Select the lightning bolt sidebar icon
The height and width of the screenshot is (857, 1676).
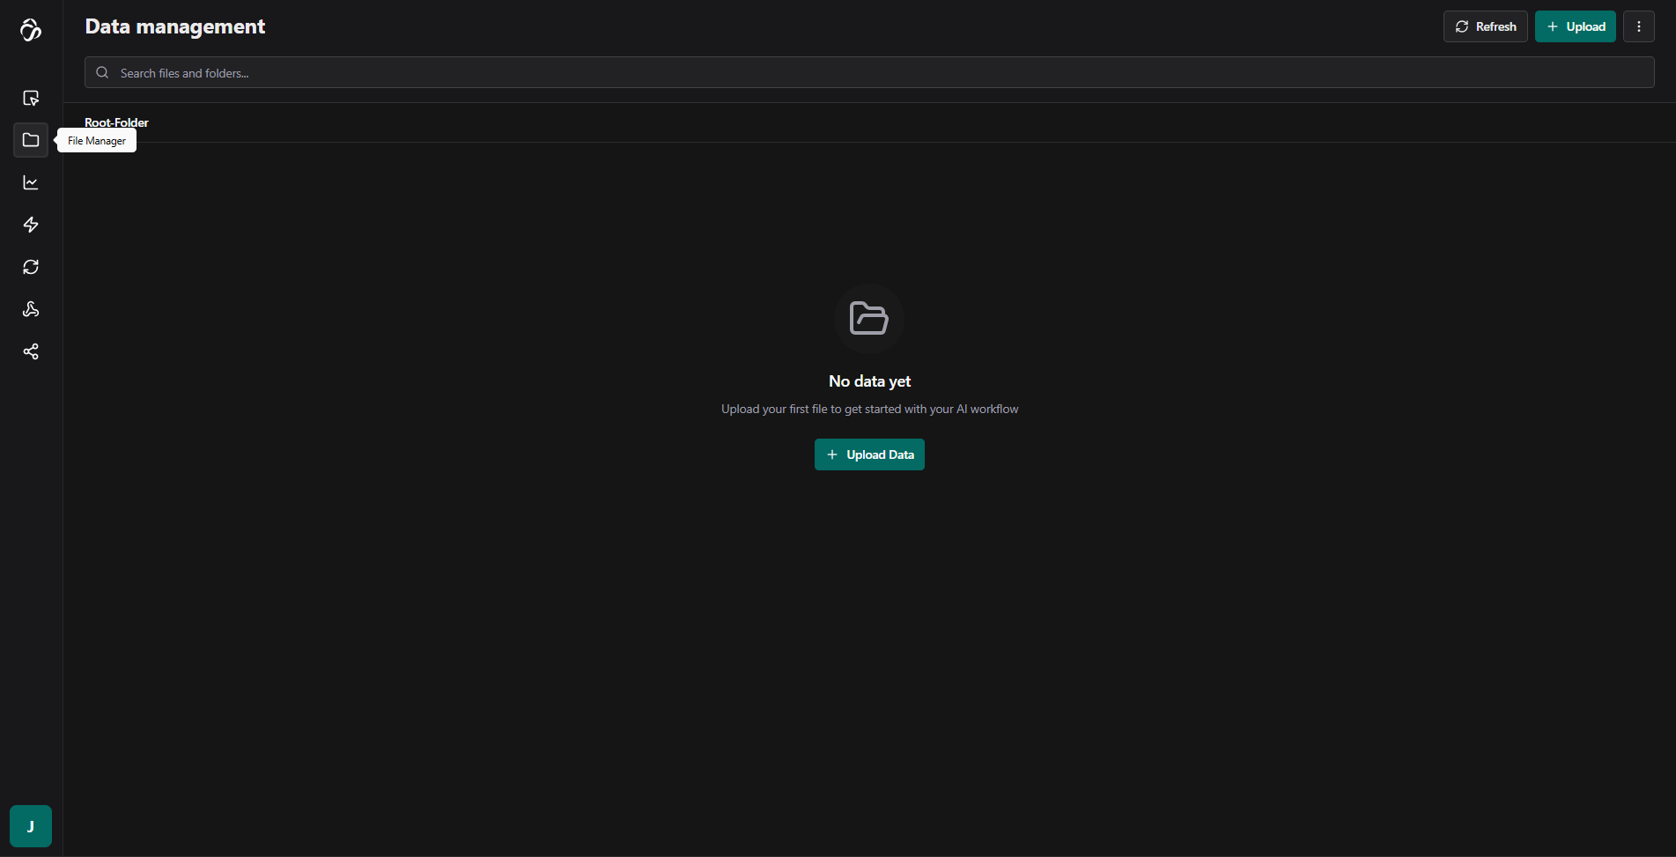click(31, 225)
